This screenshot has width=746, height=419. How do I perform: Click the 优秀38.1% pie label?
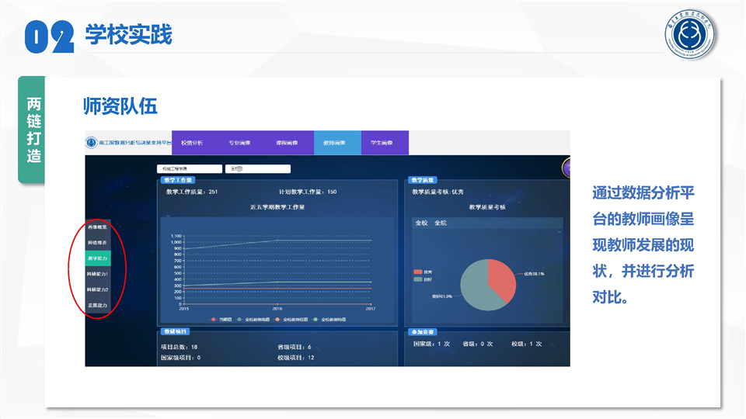pos(534,274)
